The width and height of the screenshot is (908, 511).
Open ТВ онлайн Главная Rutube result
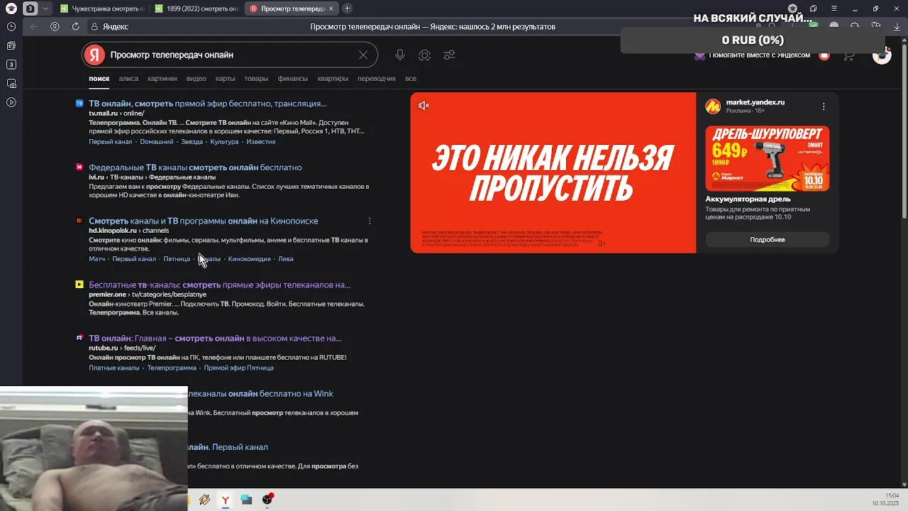click(215, 339)
